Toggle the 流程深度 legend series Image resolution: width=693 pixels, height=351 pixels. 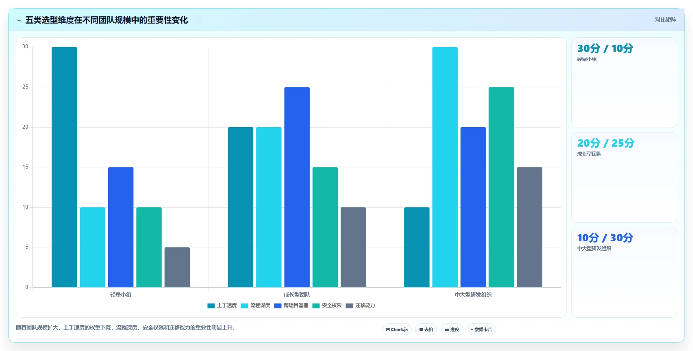coord(255,305)
